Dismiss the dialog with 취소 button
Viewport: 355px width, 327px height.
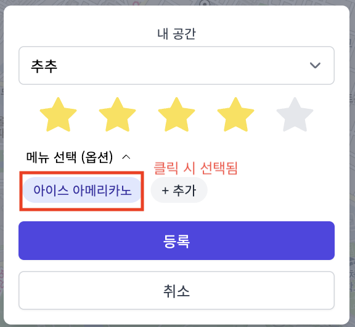(176, 290)
